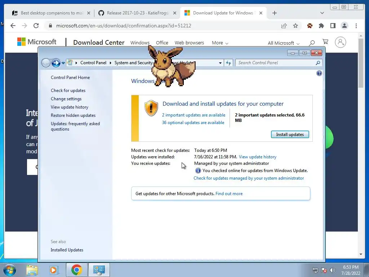The image size is (369, 277).
Task: Open Updates: frequently asked questions
Action: (75, 126)
